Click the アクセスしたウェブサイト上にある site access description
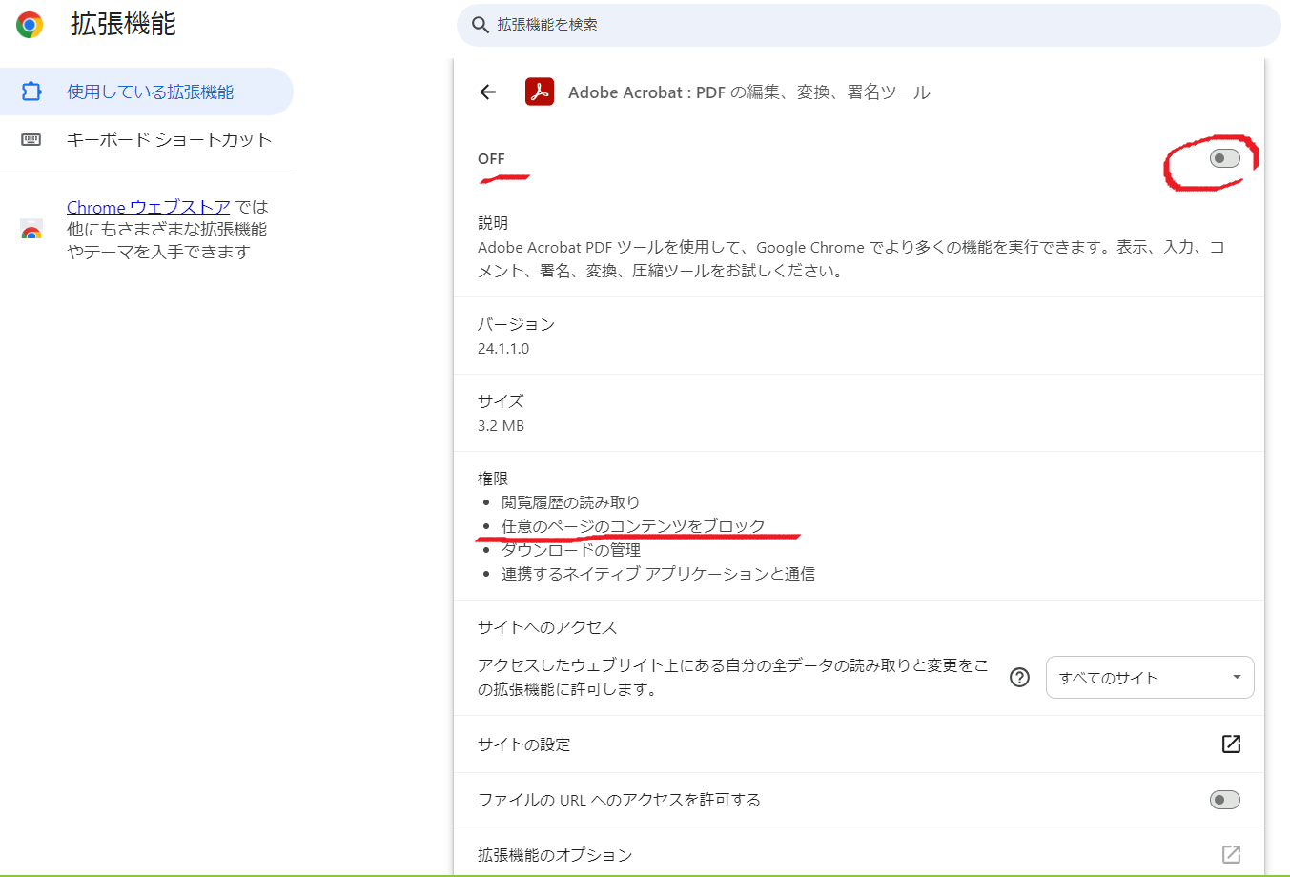The height and width of the screenshot is (877, 1290). [x=733, y=677]
